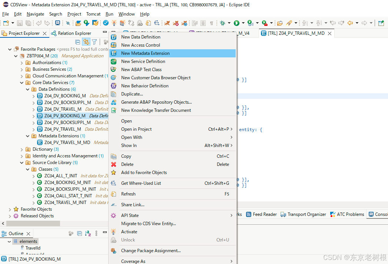This screenshot has width=388, height=264.
Task: Click the Activate wand toolbar icon
Action: pyautogui.click(x=114, y=23)
